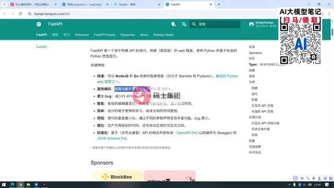Click the FastAPI logo icon in header
Screen dimensions: 334x188
(39, 25)
